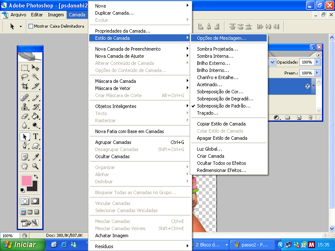Switch to Standard Mode editing
Screen dimensions: 335x251
(25, 201)
